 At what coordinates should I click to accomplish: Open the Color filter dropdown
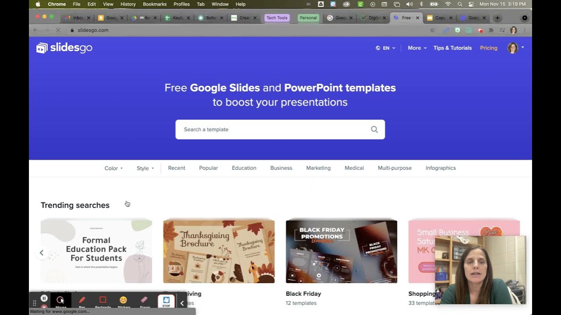[x=114, y=168]
